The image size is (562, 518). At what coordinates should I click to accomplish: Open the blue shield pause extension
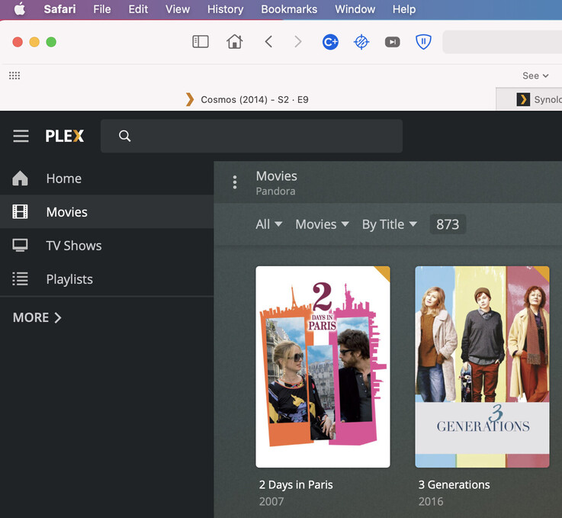423,42
